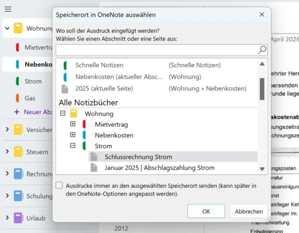The width and height of the screenshot is (299, 233).
Task: Click the page icon beside 2025 aktuelle Seite
Action: click(x=65, y=89)
